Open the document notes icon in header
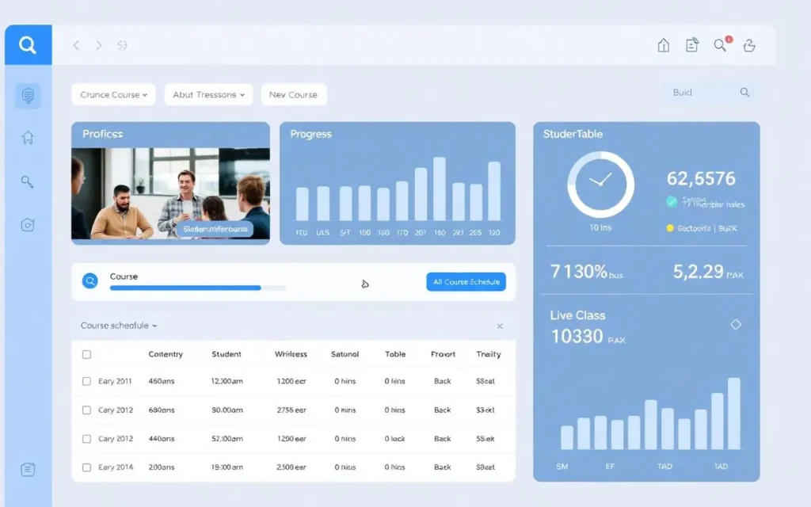 pos(692,46)
